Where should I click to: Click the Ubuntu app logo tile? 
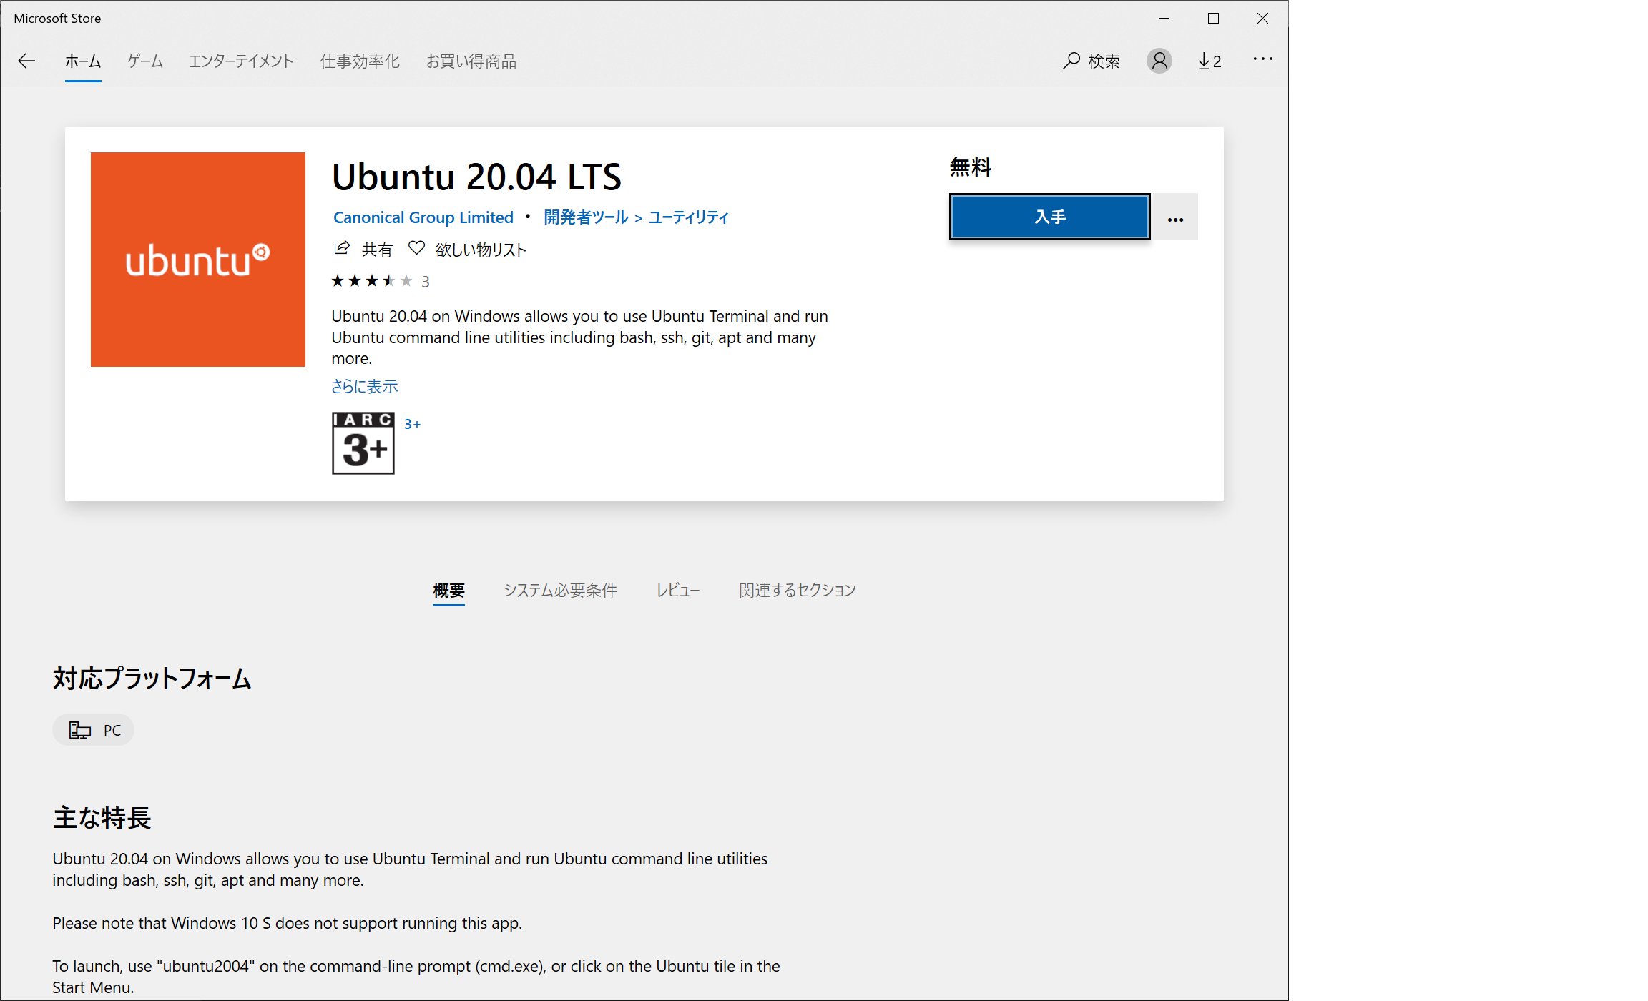[198, 260]
